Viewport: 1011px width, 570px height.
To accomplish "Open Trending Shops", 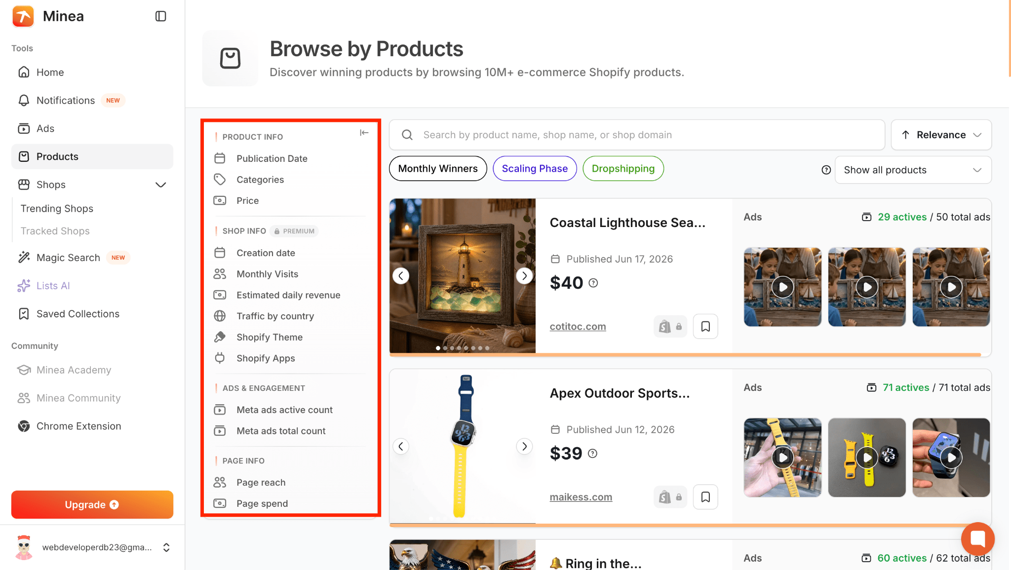I will (57, 208).
